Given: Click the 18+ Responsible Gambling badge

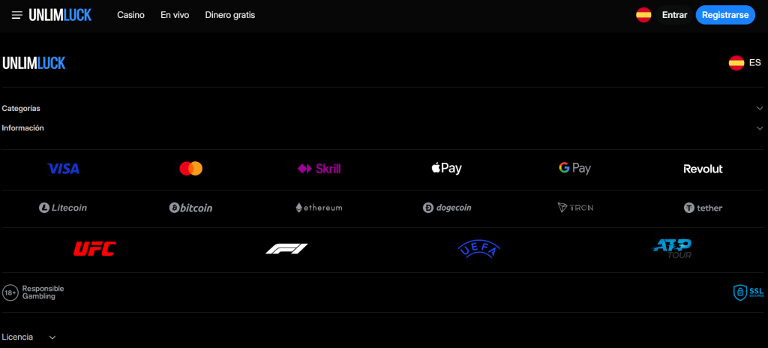Looking at the screenshot, I should (34, 292).
